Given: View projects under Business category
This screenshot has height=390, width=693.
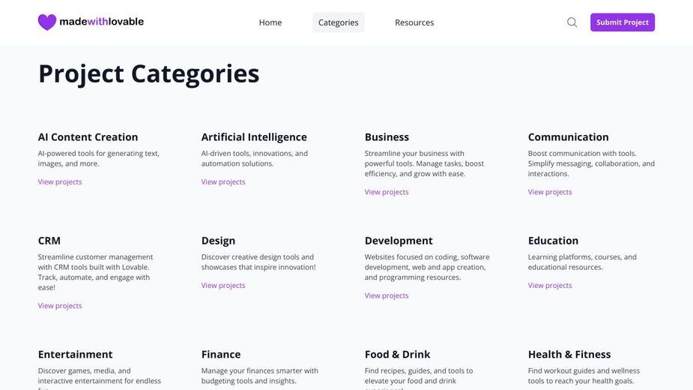Looking at the screenshot, I should pyautogui.click(x=387, y=192).
